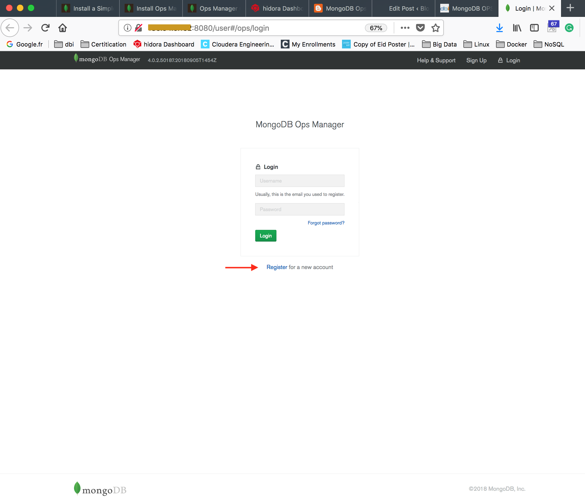Go to the browser home page
585x500 pixels.
[63, 28]
